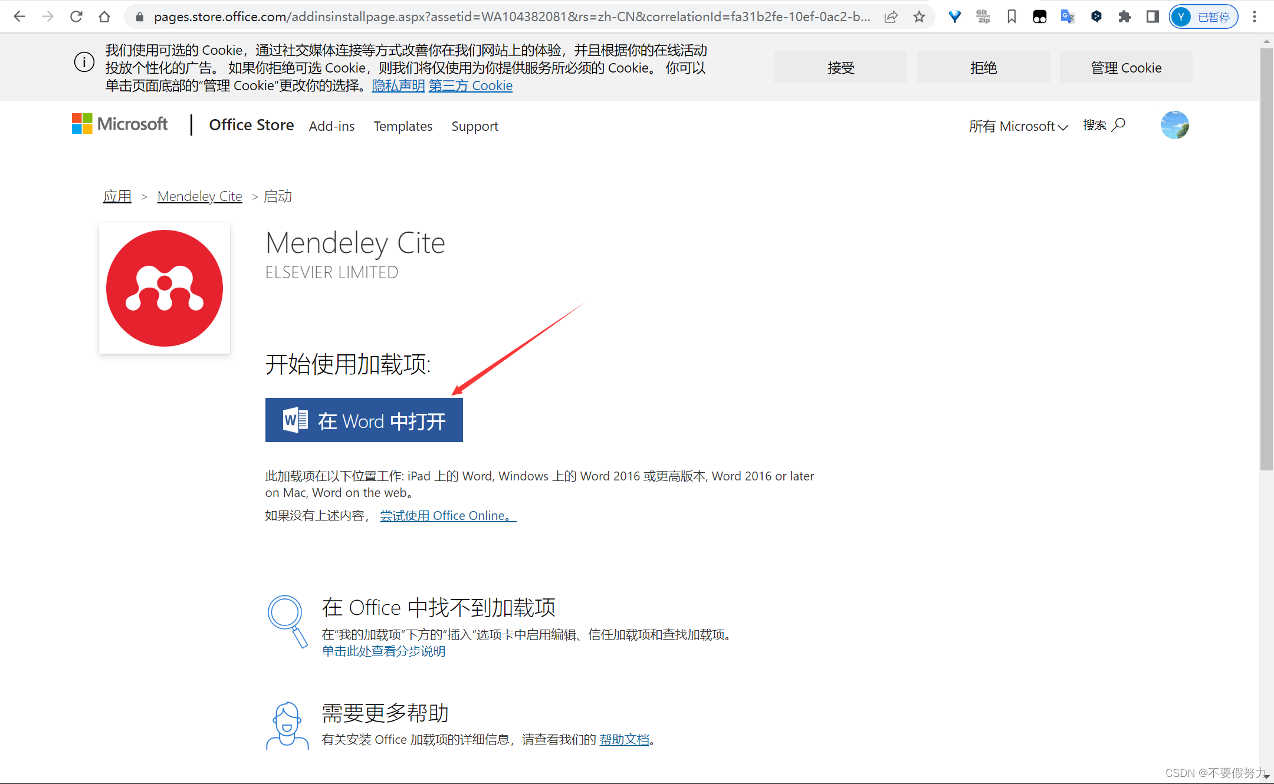Open Chrome three-dot menu
1274x784 pixels.
coord(1255,17)
